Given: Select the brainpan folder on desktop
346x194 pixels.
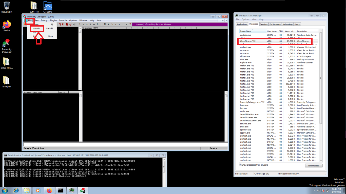Looking at the screenshot, I should point(7,81).
